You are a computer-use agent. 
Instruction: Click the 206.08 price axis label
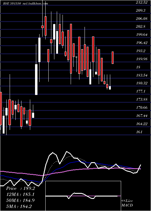tap(141, 19)
